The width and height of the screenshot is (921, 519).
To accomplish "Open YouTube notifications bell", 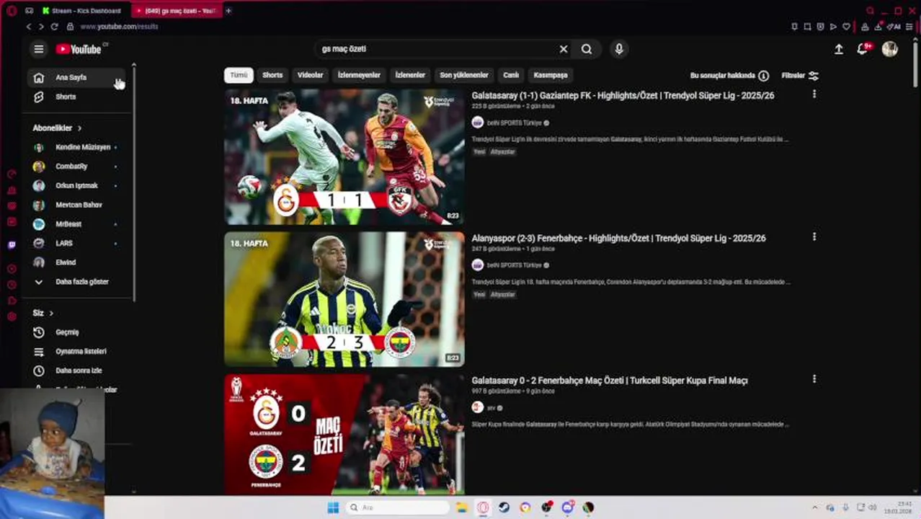I will tap(863, 49).
